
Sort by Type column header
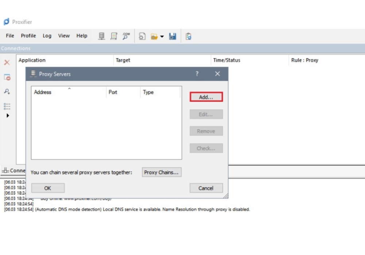tap(160, 92)
